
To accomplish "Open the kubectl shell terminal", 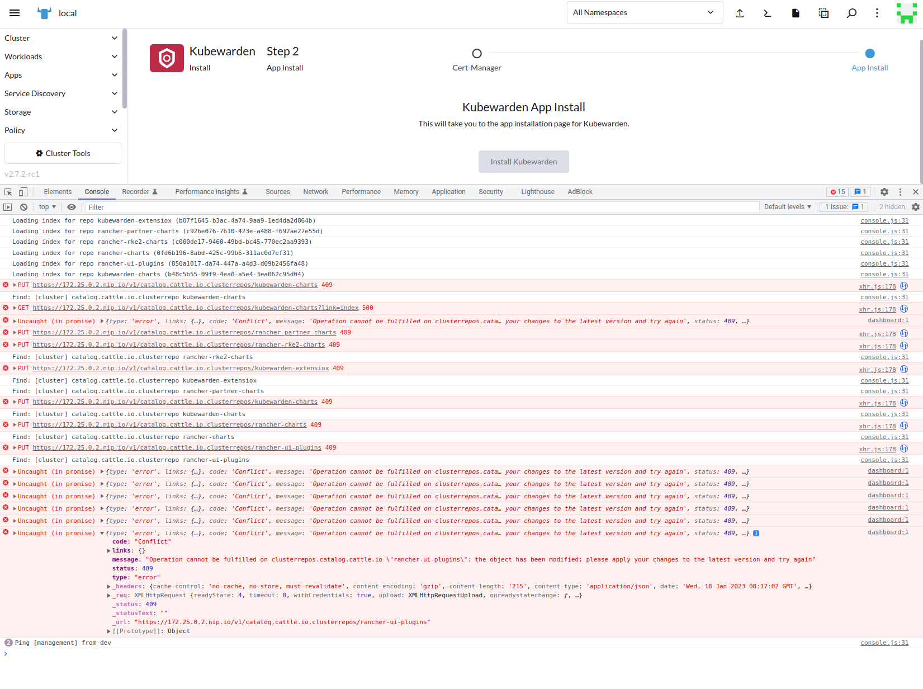I will [x=767, y=12].
